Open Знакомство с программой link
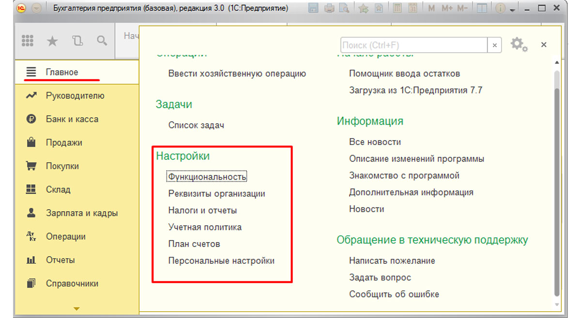The image size is (581, 318). 404,176
